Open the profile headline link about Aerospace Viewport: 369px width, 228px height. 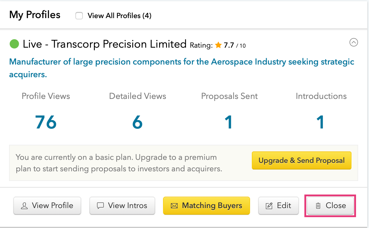182,68
